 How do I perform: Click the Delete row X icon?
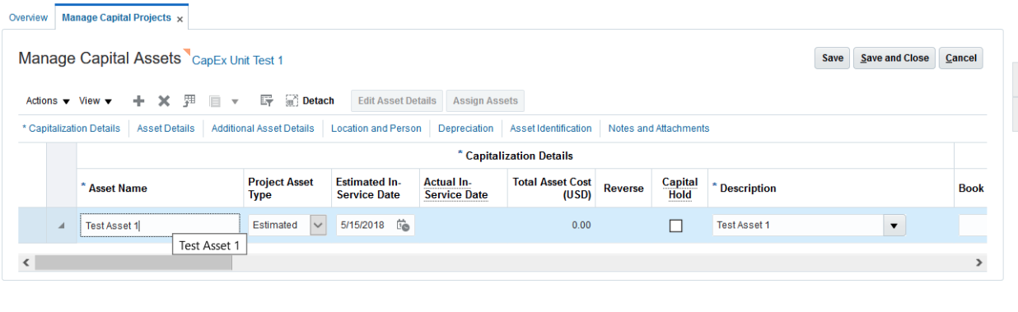click(x=164, y=101)
